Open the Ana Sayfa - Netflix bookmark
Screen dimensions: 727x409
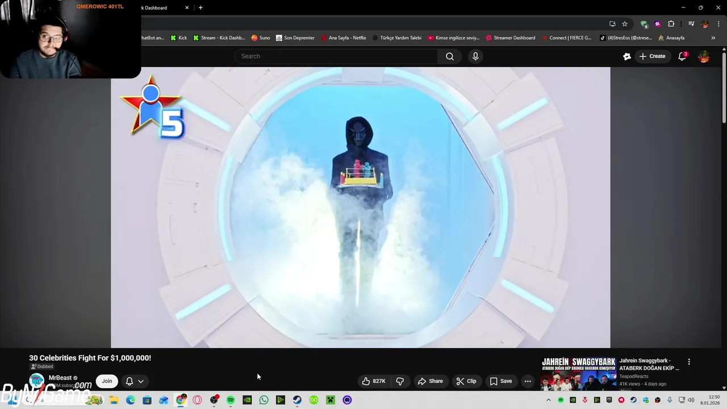[x=344, y=38]
